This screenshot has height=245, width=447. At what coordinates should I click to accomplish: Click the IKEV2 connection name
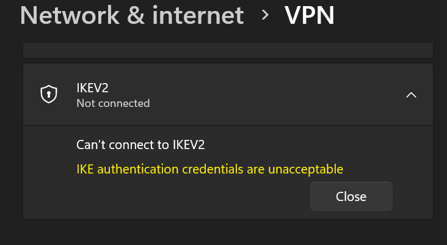(x=96, y=88)
